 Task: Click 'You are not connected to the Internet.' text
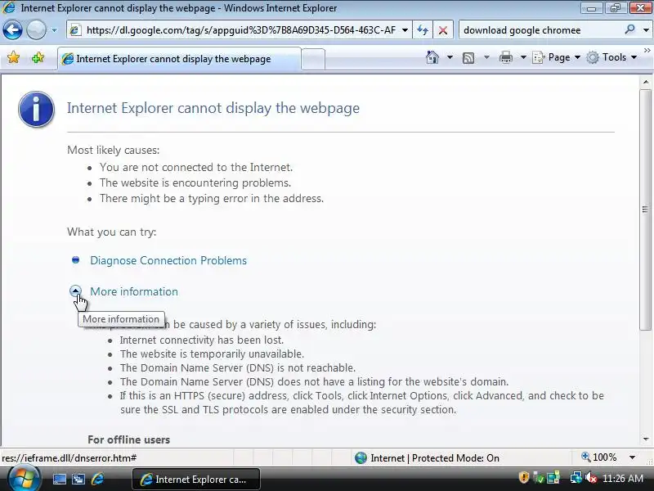point(196,167)
